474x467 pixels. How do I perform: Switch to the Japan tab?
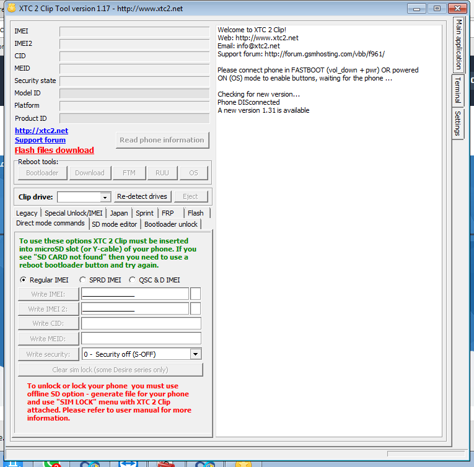[119, 213]
